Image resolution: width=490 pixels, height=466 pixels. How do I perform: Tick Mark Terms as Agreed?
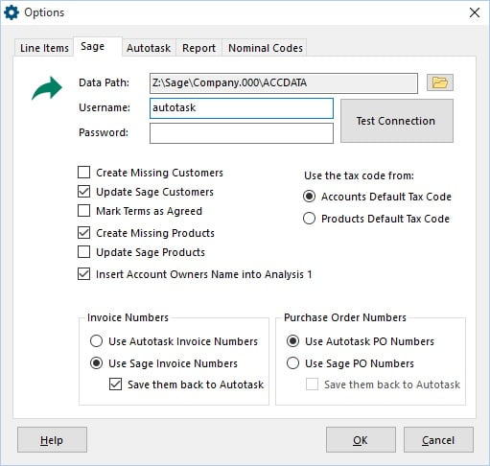click(83, 211)
